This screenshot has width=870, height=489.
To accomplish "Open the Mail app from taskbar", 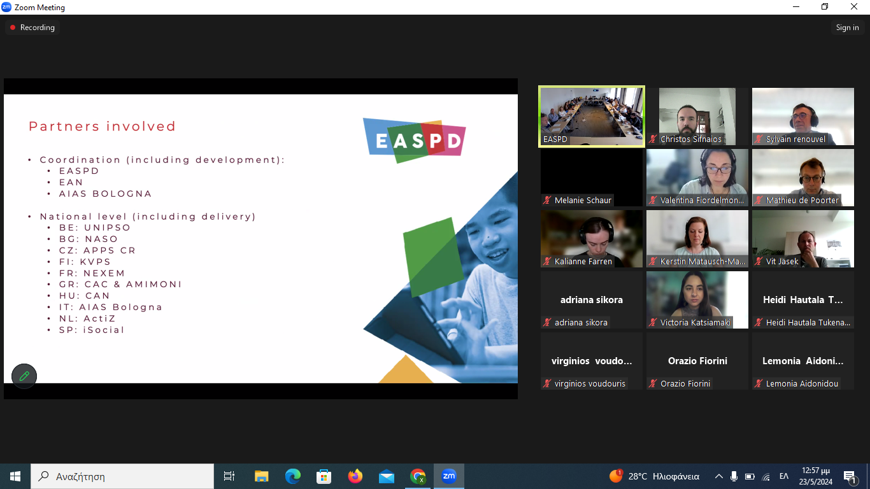I will 387,476.
